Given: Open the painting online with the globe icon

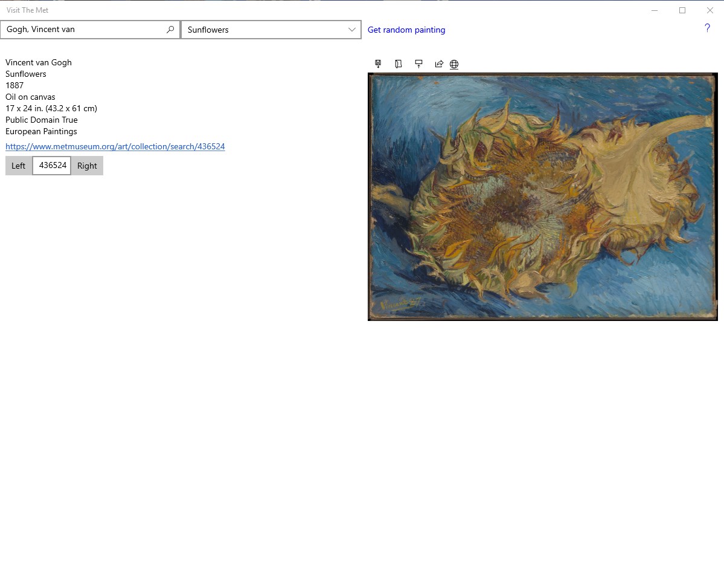Looking at the screenshot, I should [x=454, y=64].
